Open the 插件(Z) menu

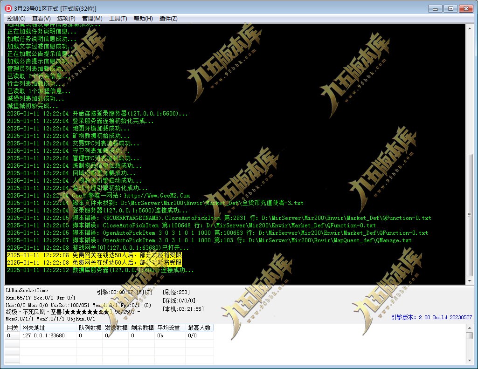[x=168, y=19]
